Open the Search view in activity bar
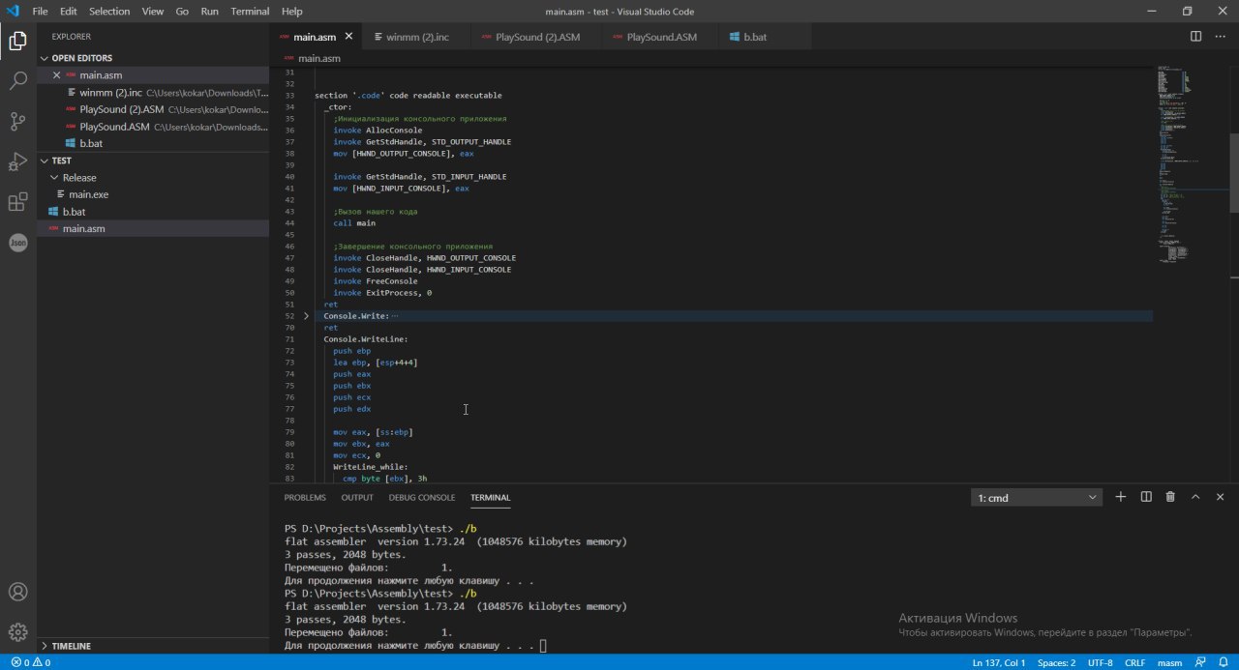 click(17, 81)
